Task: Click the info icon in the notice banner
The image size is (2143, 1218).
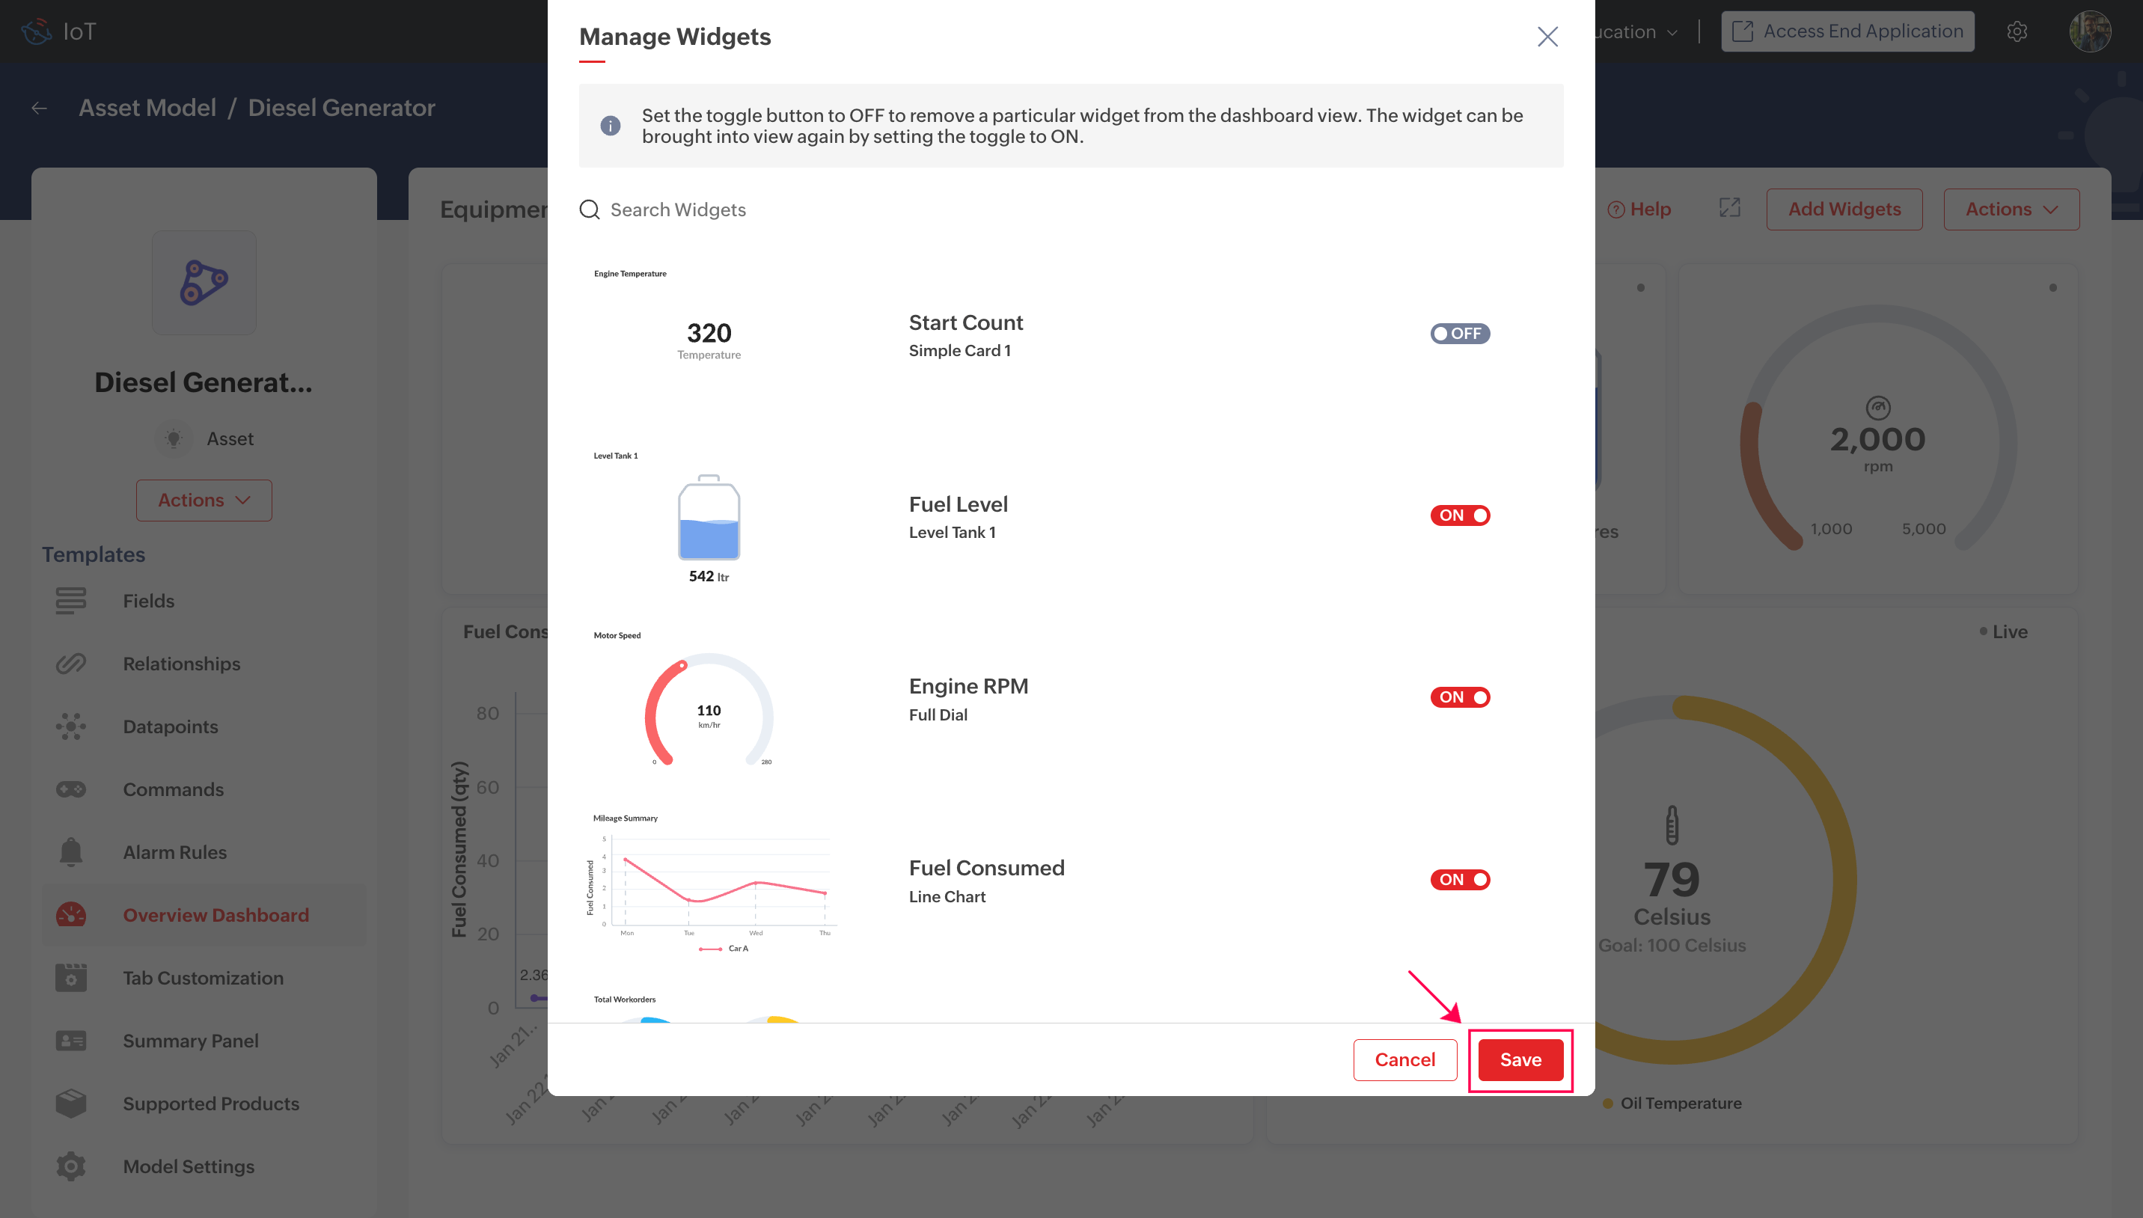Action: point(611,126)
